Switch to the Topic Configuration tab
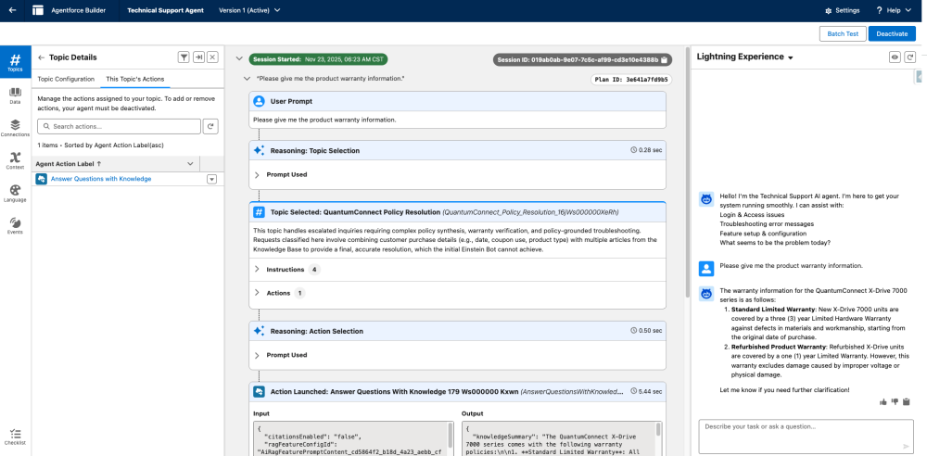Viewport: 927px width, 456px height. 66,80
